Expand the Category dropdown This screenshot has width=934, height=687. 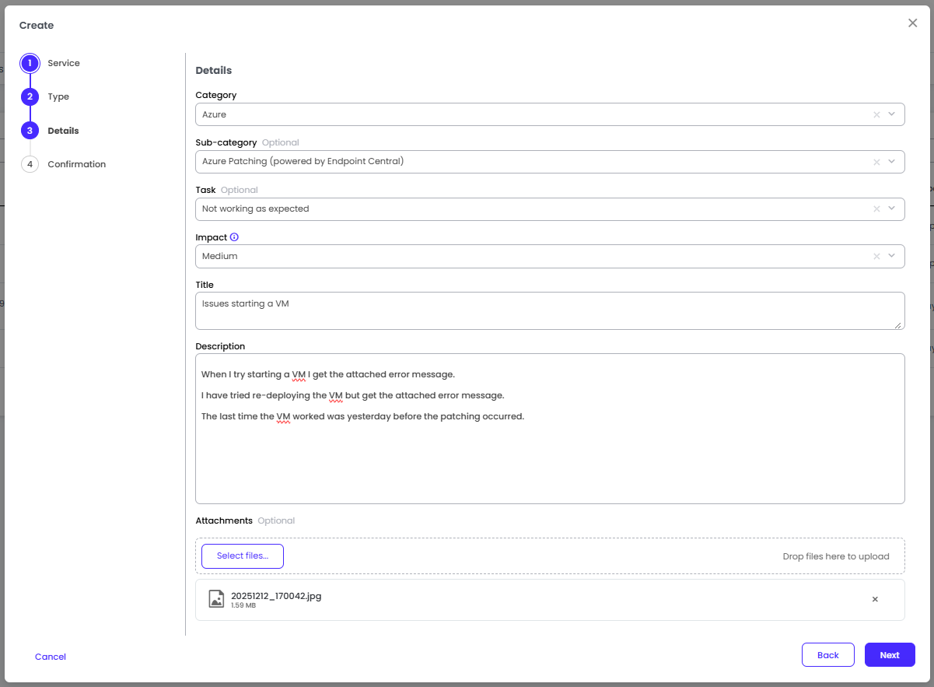pyautogui.click(x=892, y=114)
